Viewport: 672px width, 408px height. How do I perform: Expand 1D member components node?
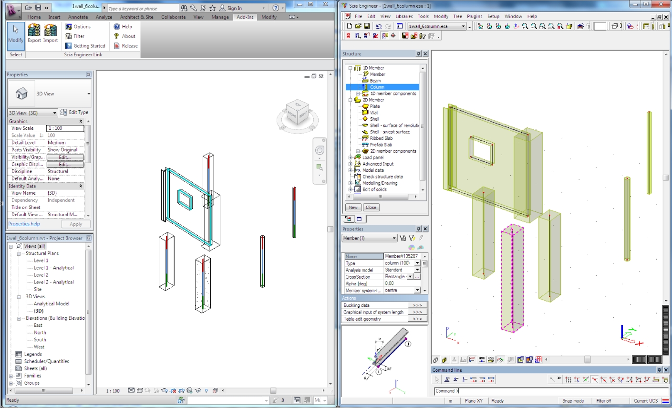click(x=358, y=94)
